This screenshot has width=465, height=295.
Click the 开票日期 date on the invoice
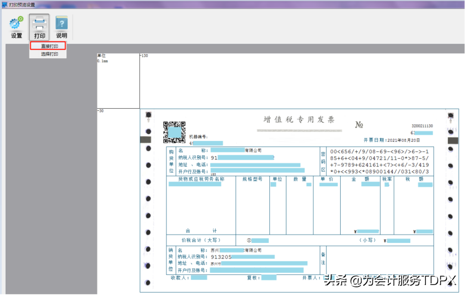pyautogui.click(x=392, y=140)
